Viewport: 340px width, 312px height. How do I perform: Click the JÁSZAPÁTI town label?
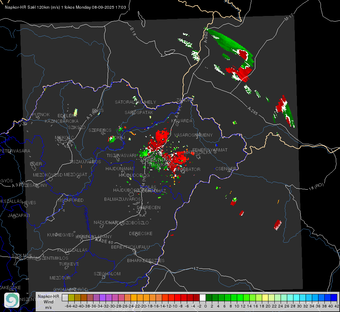[x=19, y=215]
